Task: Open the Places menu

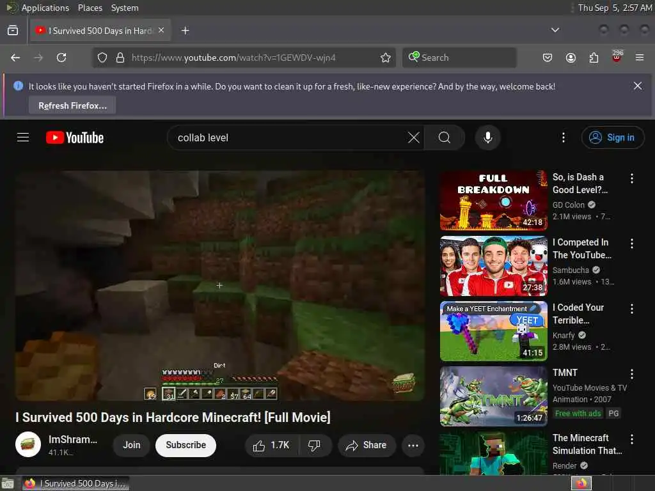Action: [x=90, y=8]
